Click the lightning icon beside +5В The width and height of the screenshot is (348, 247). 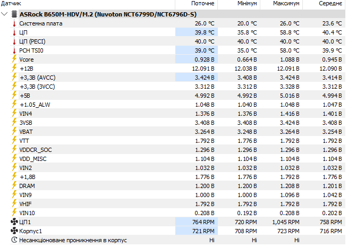(x=14, y=95)
